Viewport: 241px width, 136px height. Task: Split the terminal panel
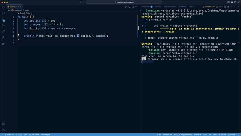[x=225, y=7]
